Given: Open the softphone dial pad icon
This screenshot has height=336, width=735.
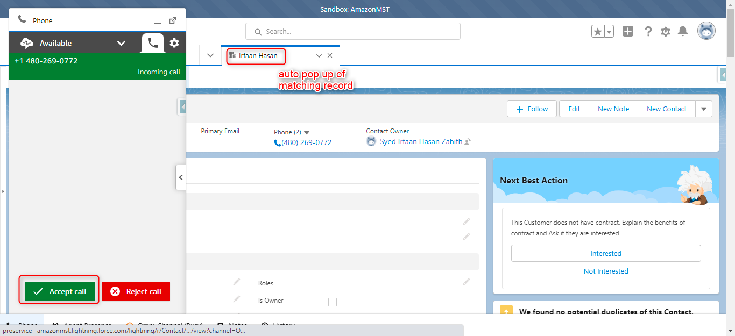Looking at the screenshot, I should (152, 42).
